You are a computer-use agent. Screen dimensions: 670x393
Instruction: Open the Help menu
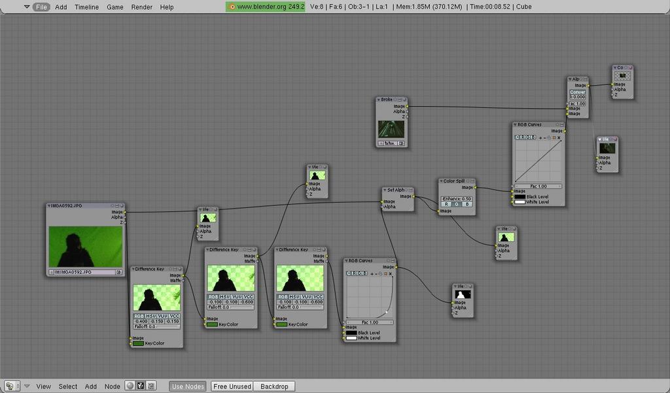tap(167, 7)
